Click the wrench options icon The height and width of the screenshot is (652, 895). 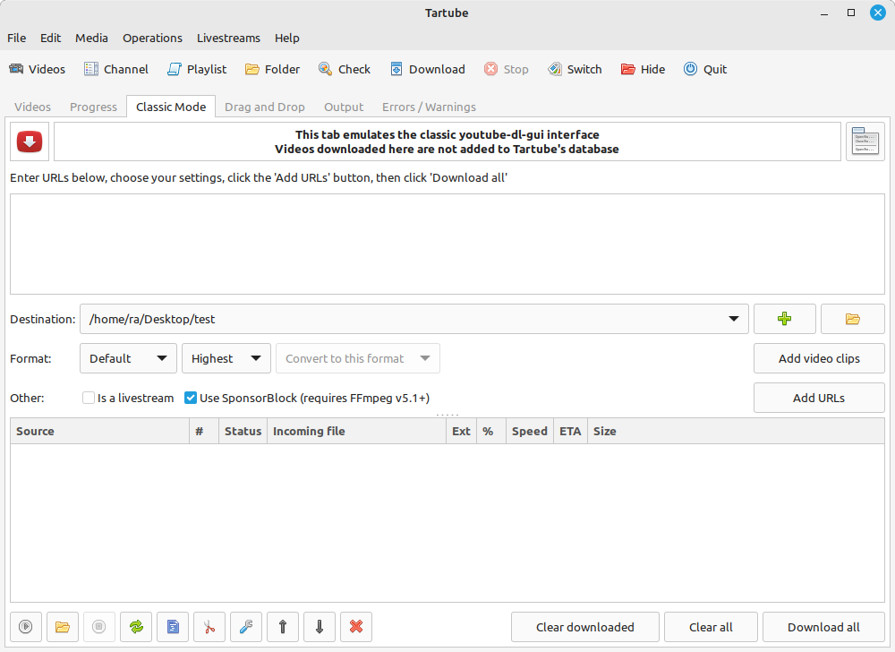(x=246, y=627)
